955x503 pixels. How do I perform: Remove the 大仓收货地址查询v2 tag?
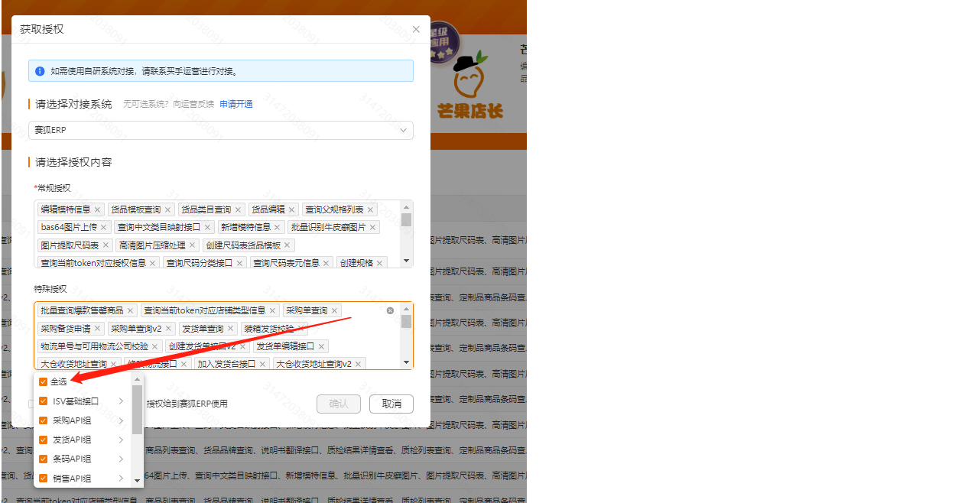pyautogui.click(x=357, y=365)
